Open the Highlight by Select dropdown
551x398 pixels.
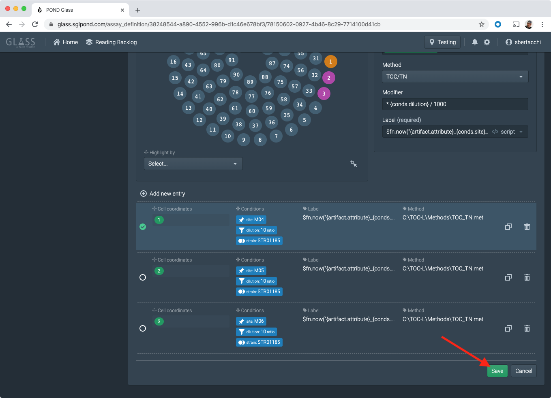[x=193, y=164]
